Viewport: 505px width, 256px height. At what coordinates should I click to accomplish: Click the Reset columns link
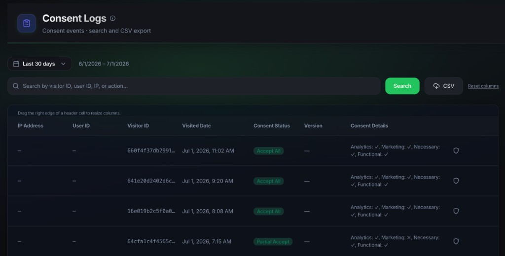coord(483,86)
